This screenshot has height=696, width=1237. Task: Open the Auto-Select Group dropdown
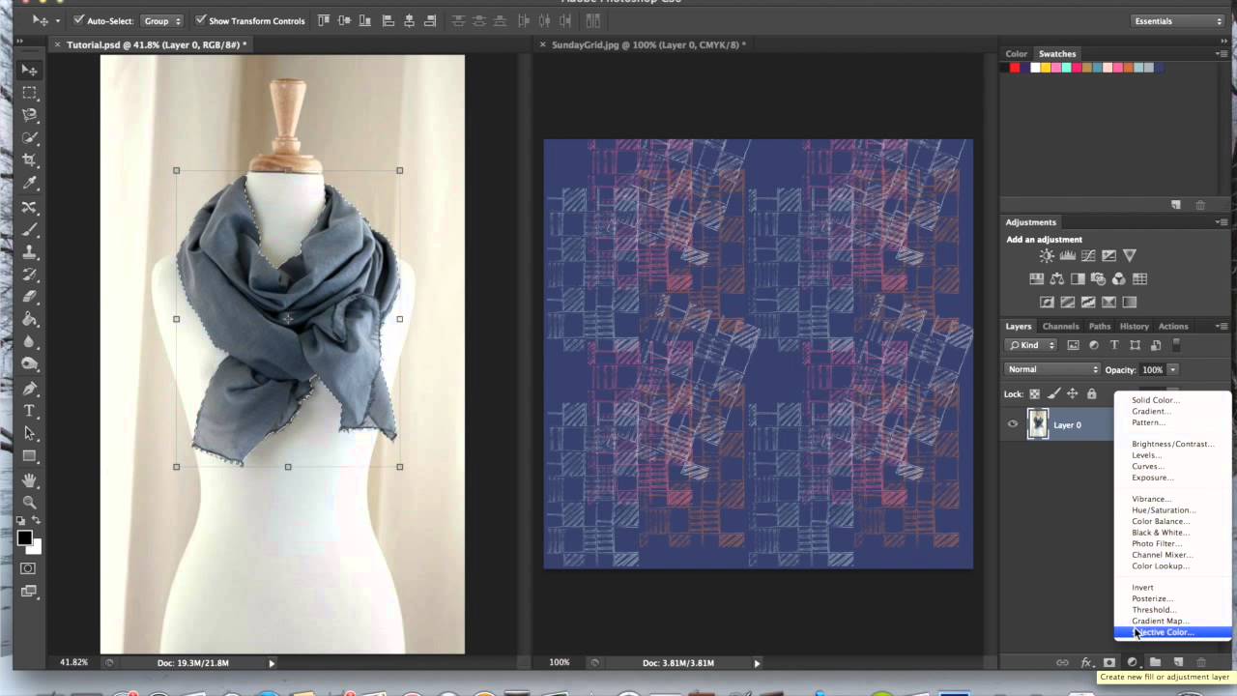pyautogui.click(x=162, y=20)
